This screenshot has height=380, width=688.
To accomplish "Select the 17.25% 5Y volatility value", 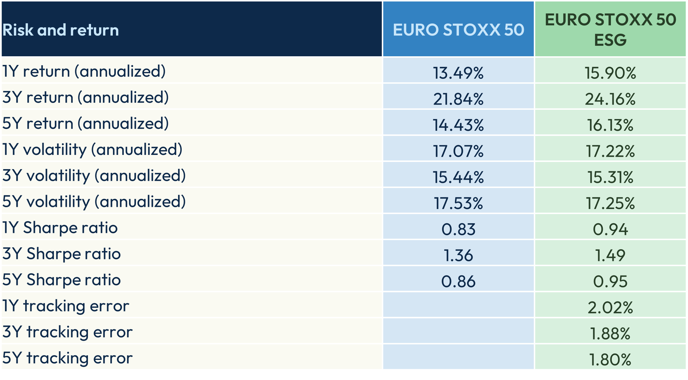I will pyautogui.click(x=610, y=203).
